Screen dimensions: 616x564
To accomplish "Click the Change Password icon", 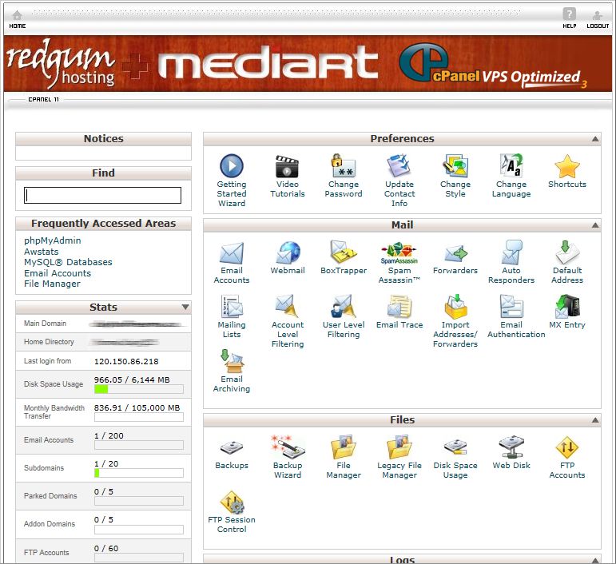I will tap(344, 167).
